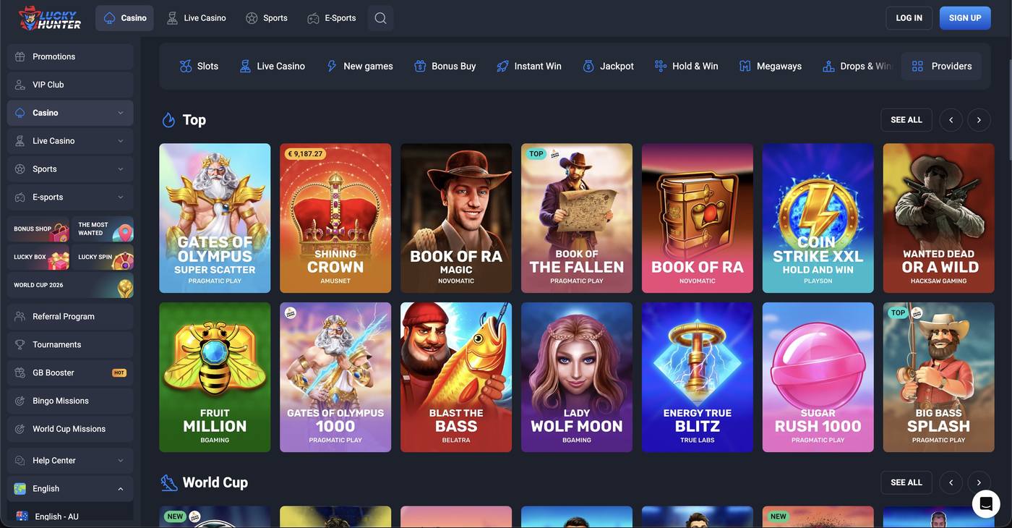The height and width of the screenshot is (528, 1012).
Task: Switch to the Sports top tab
Action: pos(266,18)
